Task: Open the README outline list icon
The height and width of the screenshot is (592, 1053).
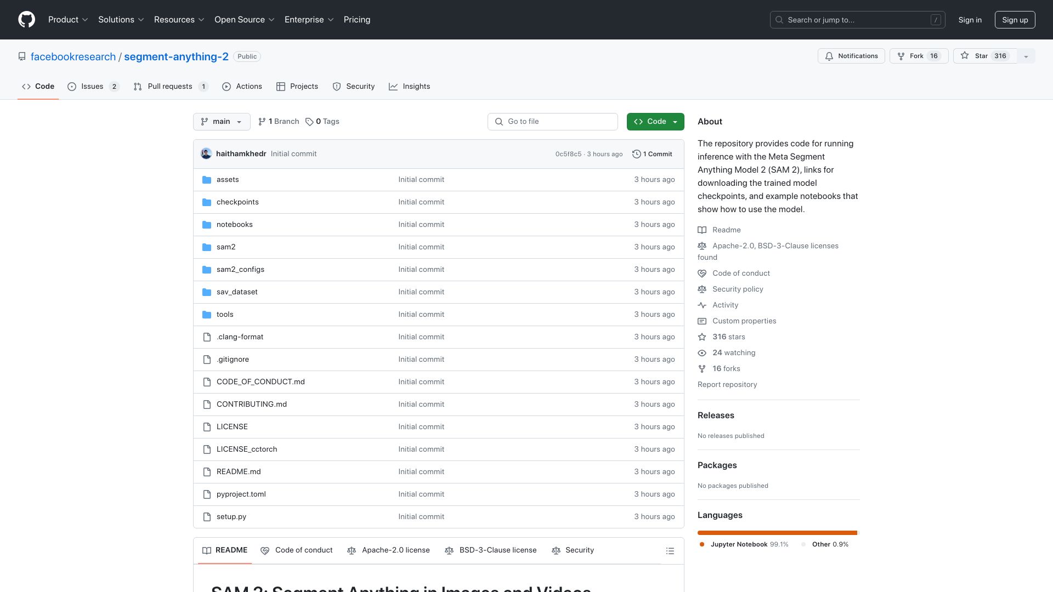Action: pos(670,551)
